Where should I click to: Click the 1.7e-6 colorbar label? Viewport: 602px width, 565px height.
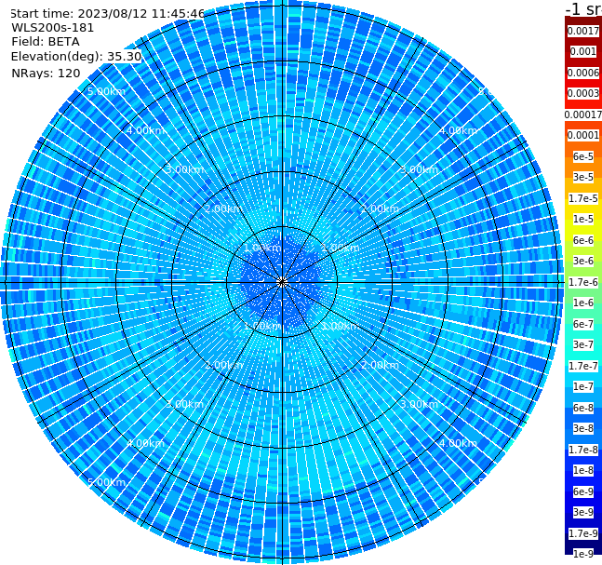(x=583, y=282)
